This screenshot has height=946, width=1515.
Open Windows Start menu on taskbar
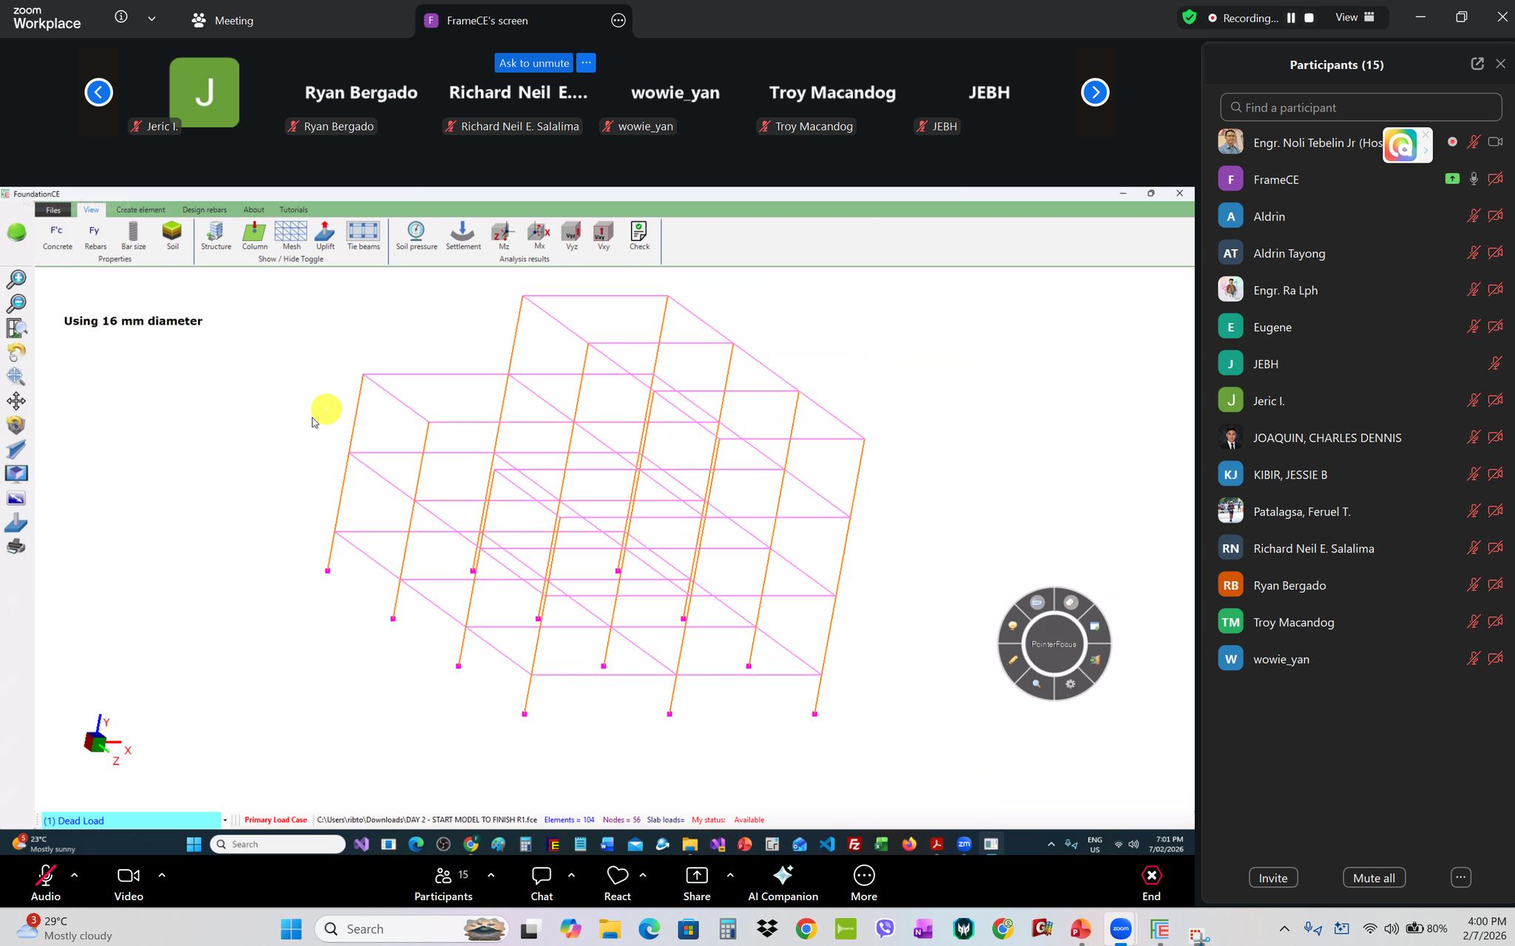click(x=291, y=929)
